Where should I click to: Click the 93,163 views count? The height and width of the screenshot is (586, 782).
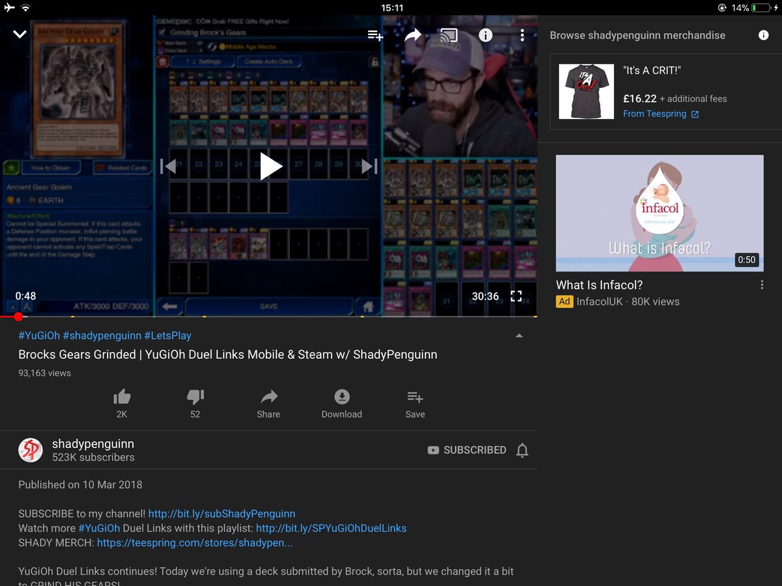tap(44, 373)
